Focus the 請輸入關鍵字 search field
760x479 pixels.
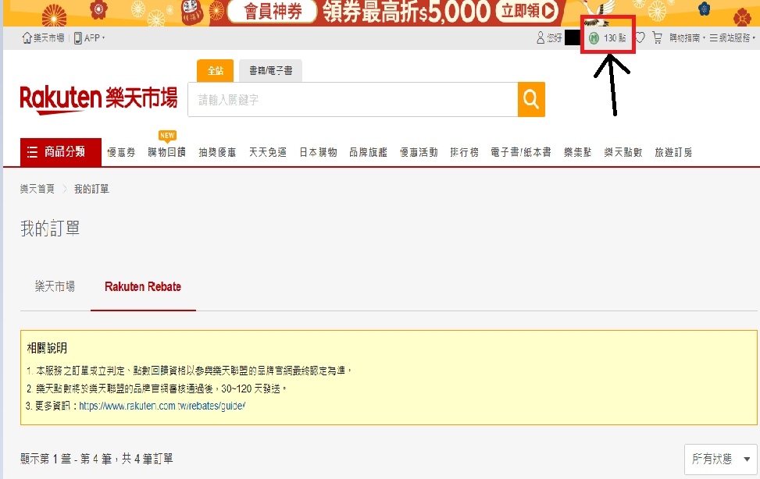[353, 99]
